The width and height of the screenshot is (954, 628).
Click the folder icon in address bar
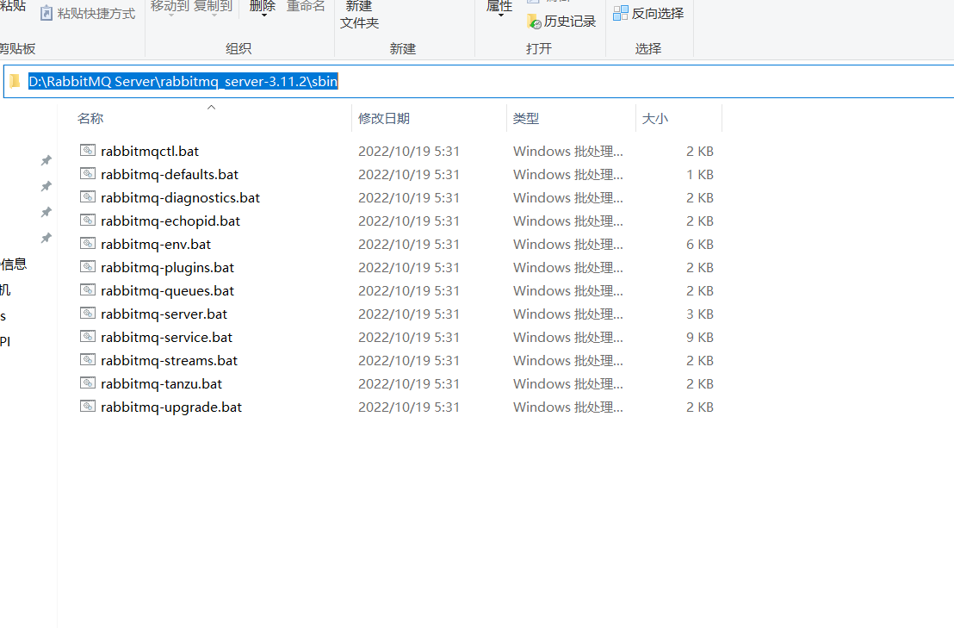(15, 81)
